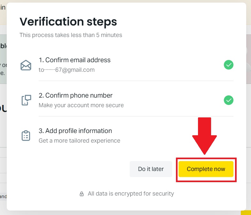
Task: Select the Confirm phone number step
Action: [76, 95]
